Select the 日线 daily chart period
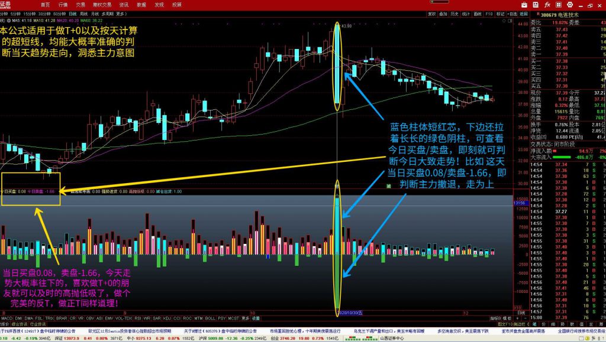The width and height of the screenshot is (606, 342). (73, 13)
